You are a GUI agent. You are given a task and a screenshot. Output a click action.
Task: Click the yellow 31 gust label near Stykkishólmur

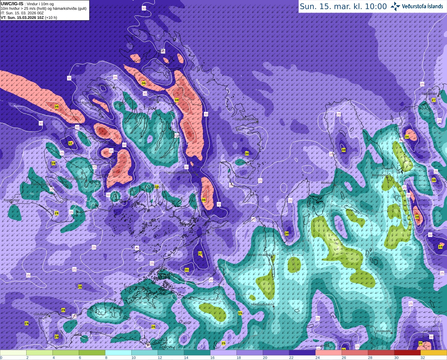tap(187, 270)
